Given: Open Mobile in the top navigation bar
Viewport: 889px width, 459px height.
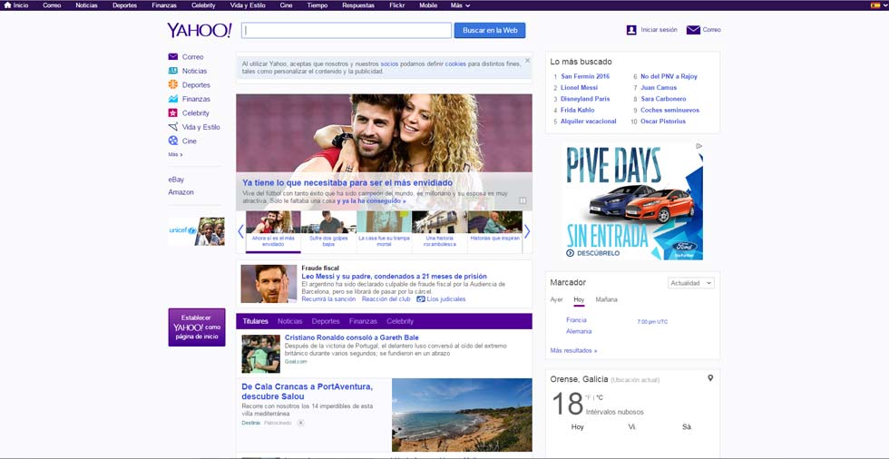Looking at the screenshot, I should coord(428,5).
